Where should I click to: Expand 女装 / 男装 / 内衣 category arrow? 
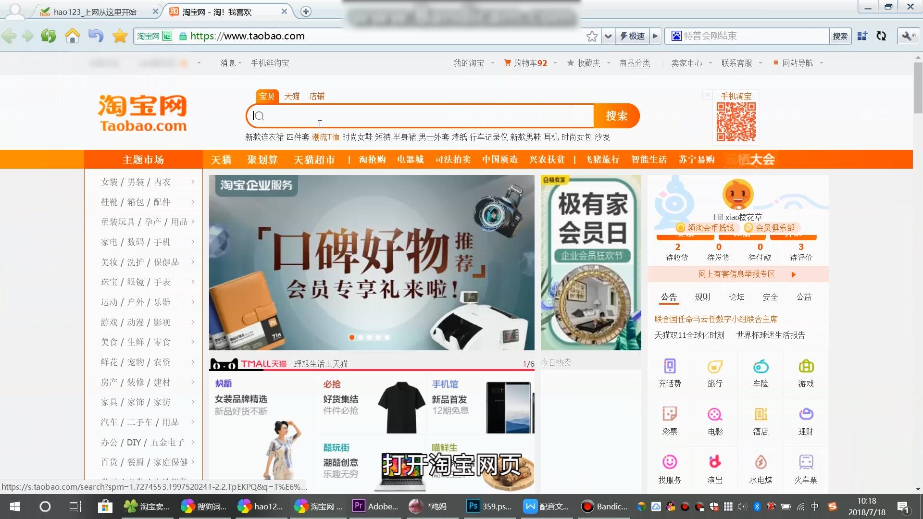click(x=193, y=182)
